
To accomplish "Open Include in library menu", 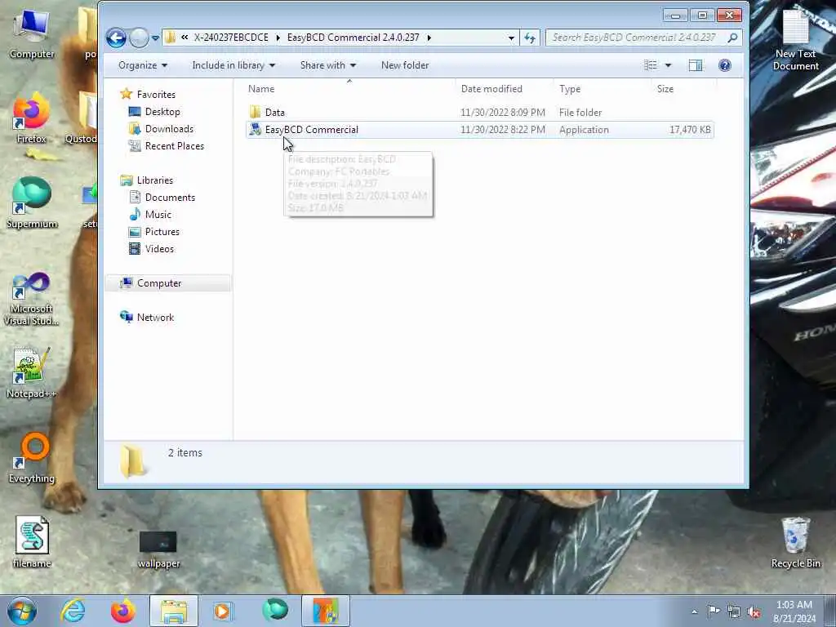I will tap(233, 65).
